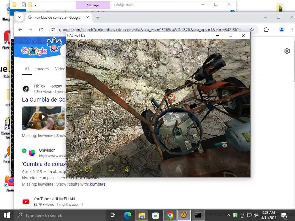
Task: Reload the Google search page
Action: click(41, 30)
